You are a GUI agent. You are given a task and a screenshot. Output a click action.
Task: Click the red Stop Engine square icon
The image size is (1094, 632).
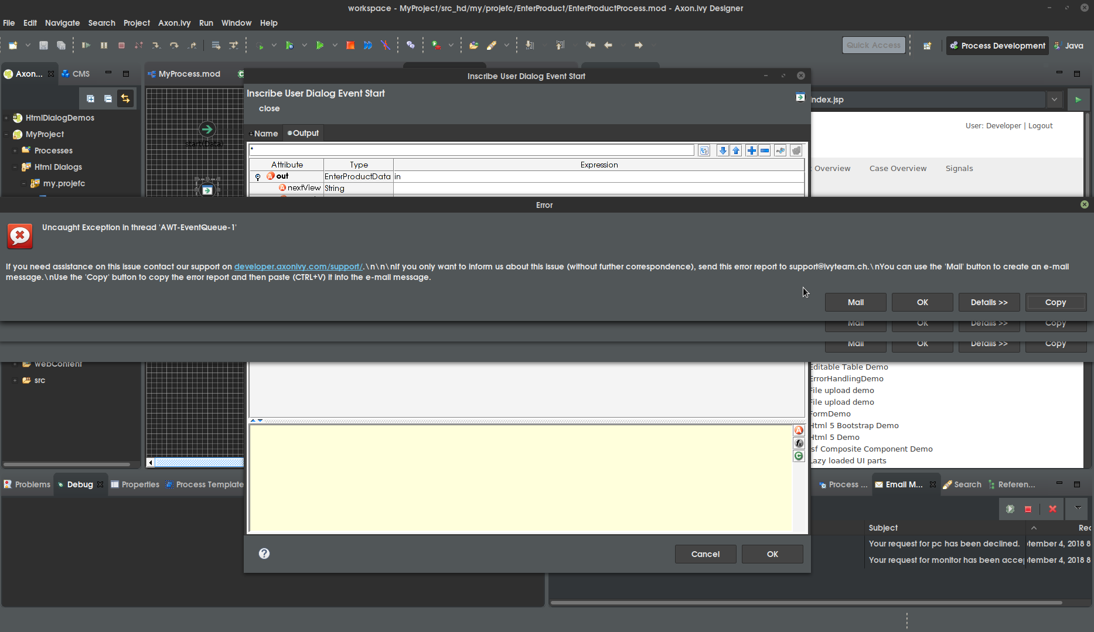click(x=350, y=45)
